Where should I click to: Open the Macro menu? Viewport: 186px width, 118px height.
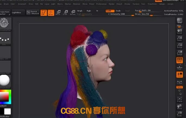[60, 4]
